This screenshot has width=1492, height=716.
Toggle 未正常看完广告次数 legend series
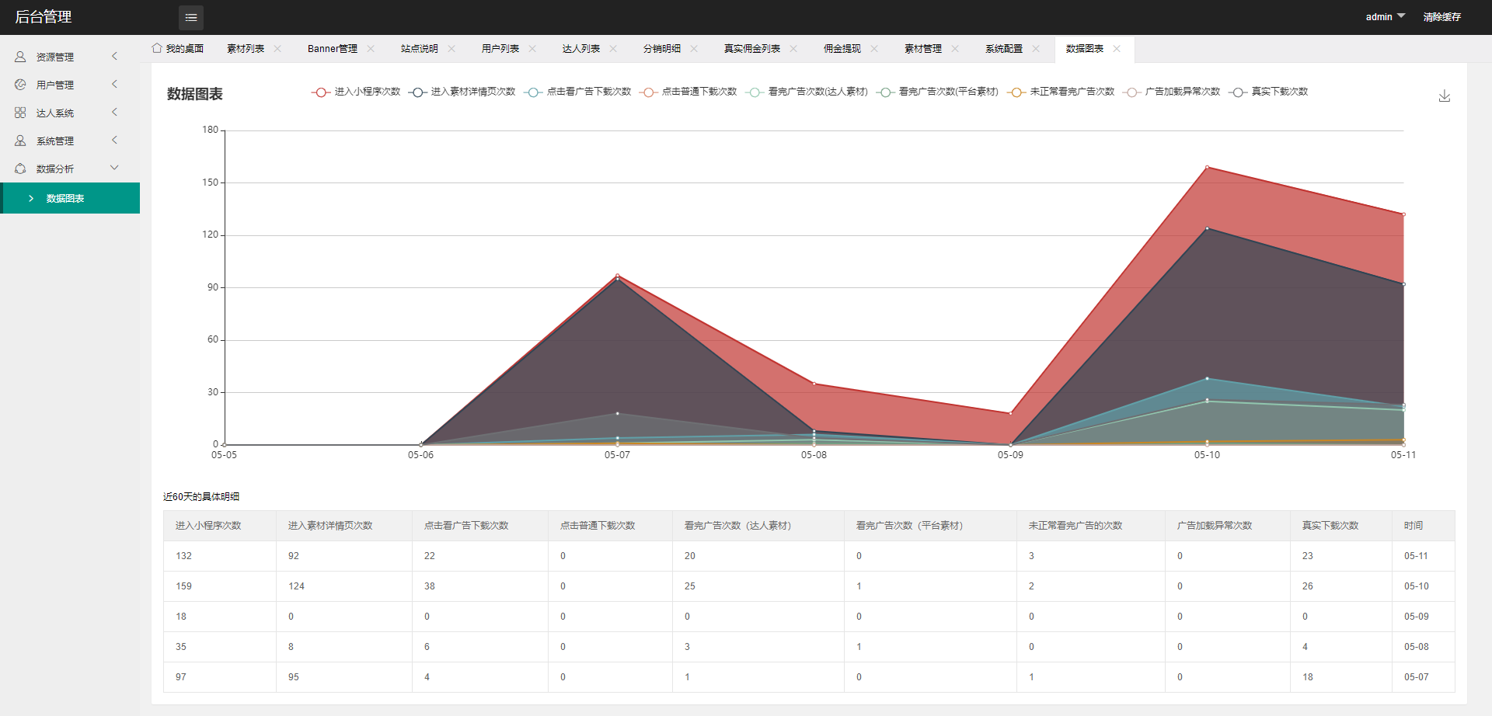point(1061,92)
